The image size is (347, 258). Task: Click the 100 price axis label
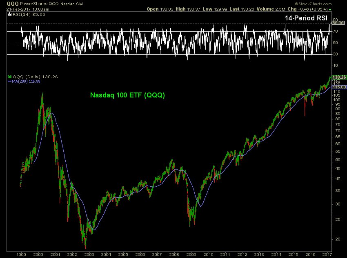coord(337,99)
